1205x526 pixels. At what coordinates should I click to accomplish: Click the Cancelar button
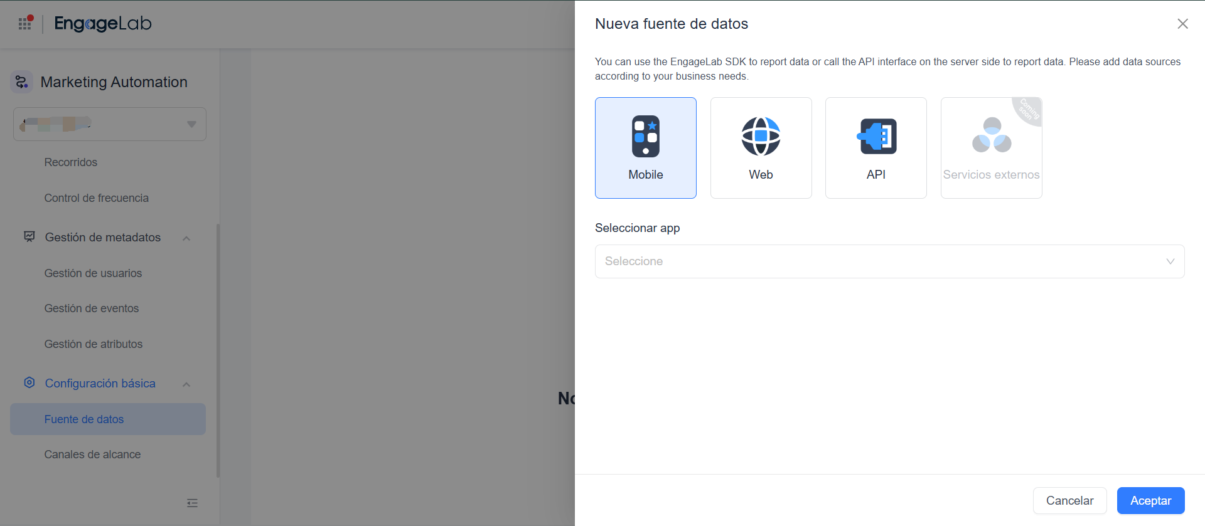tap(1070, 501)
